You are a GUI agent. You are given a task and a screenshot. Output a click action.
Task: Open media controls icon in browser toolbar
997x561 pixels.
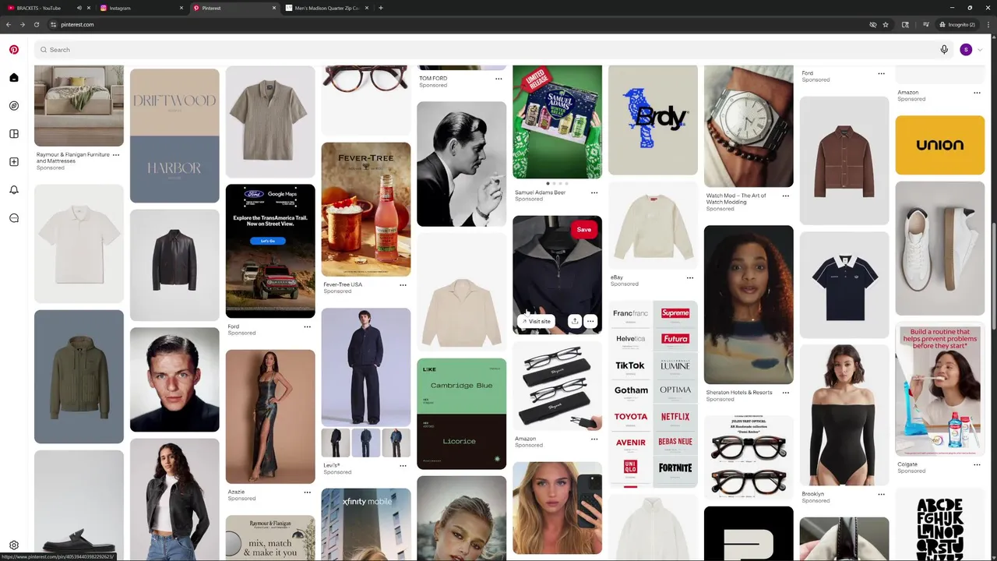tap(925, 24)
